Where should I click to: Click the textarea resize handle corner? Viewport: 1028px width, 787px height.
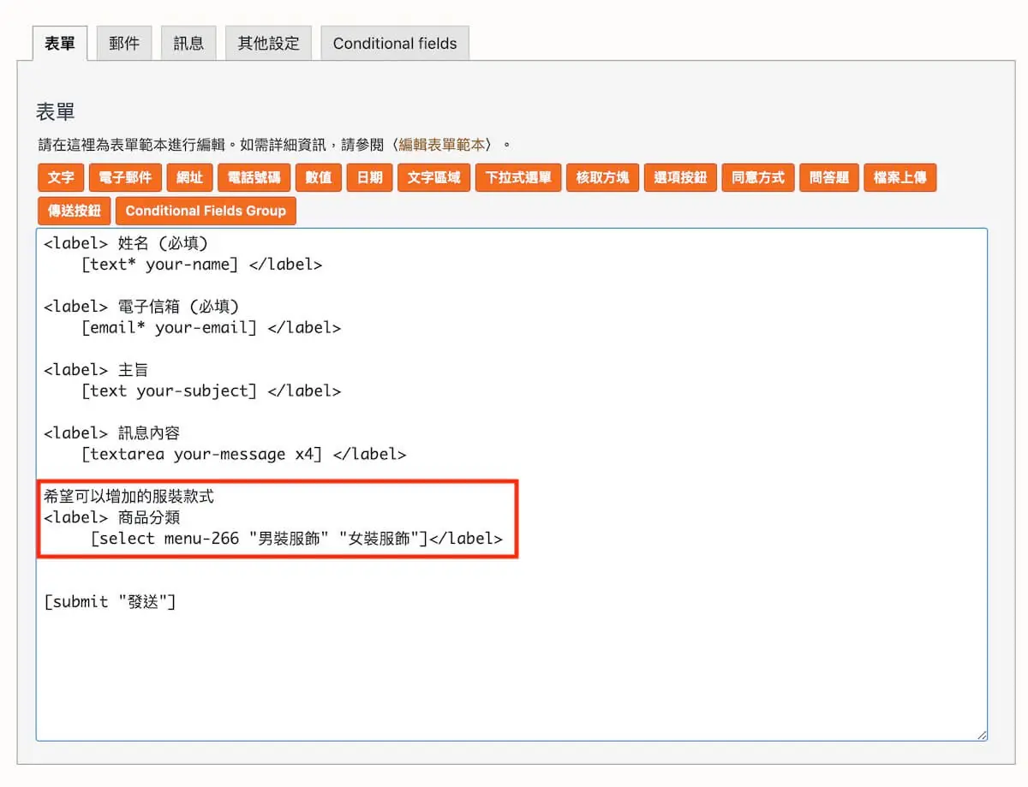click(982, 736)
